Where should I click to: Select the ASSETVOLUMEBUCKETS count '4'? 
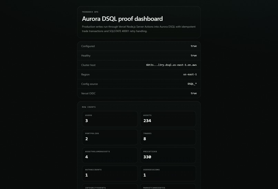pyautogui.click(x=87, y=157)
